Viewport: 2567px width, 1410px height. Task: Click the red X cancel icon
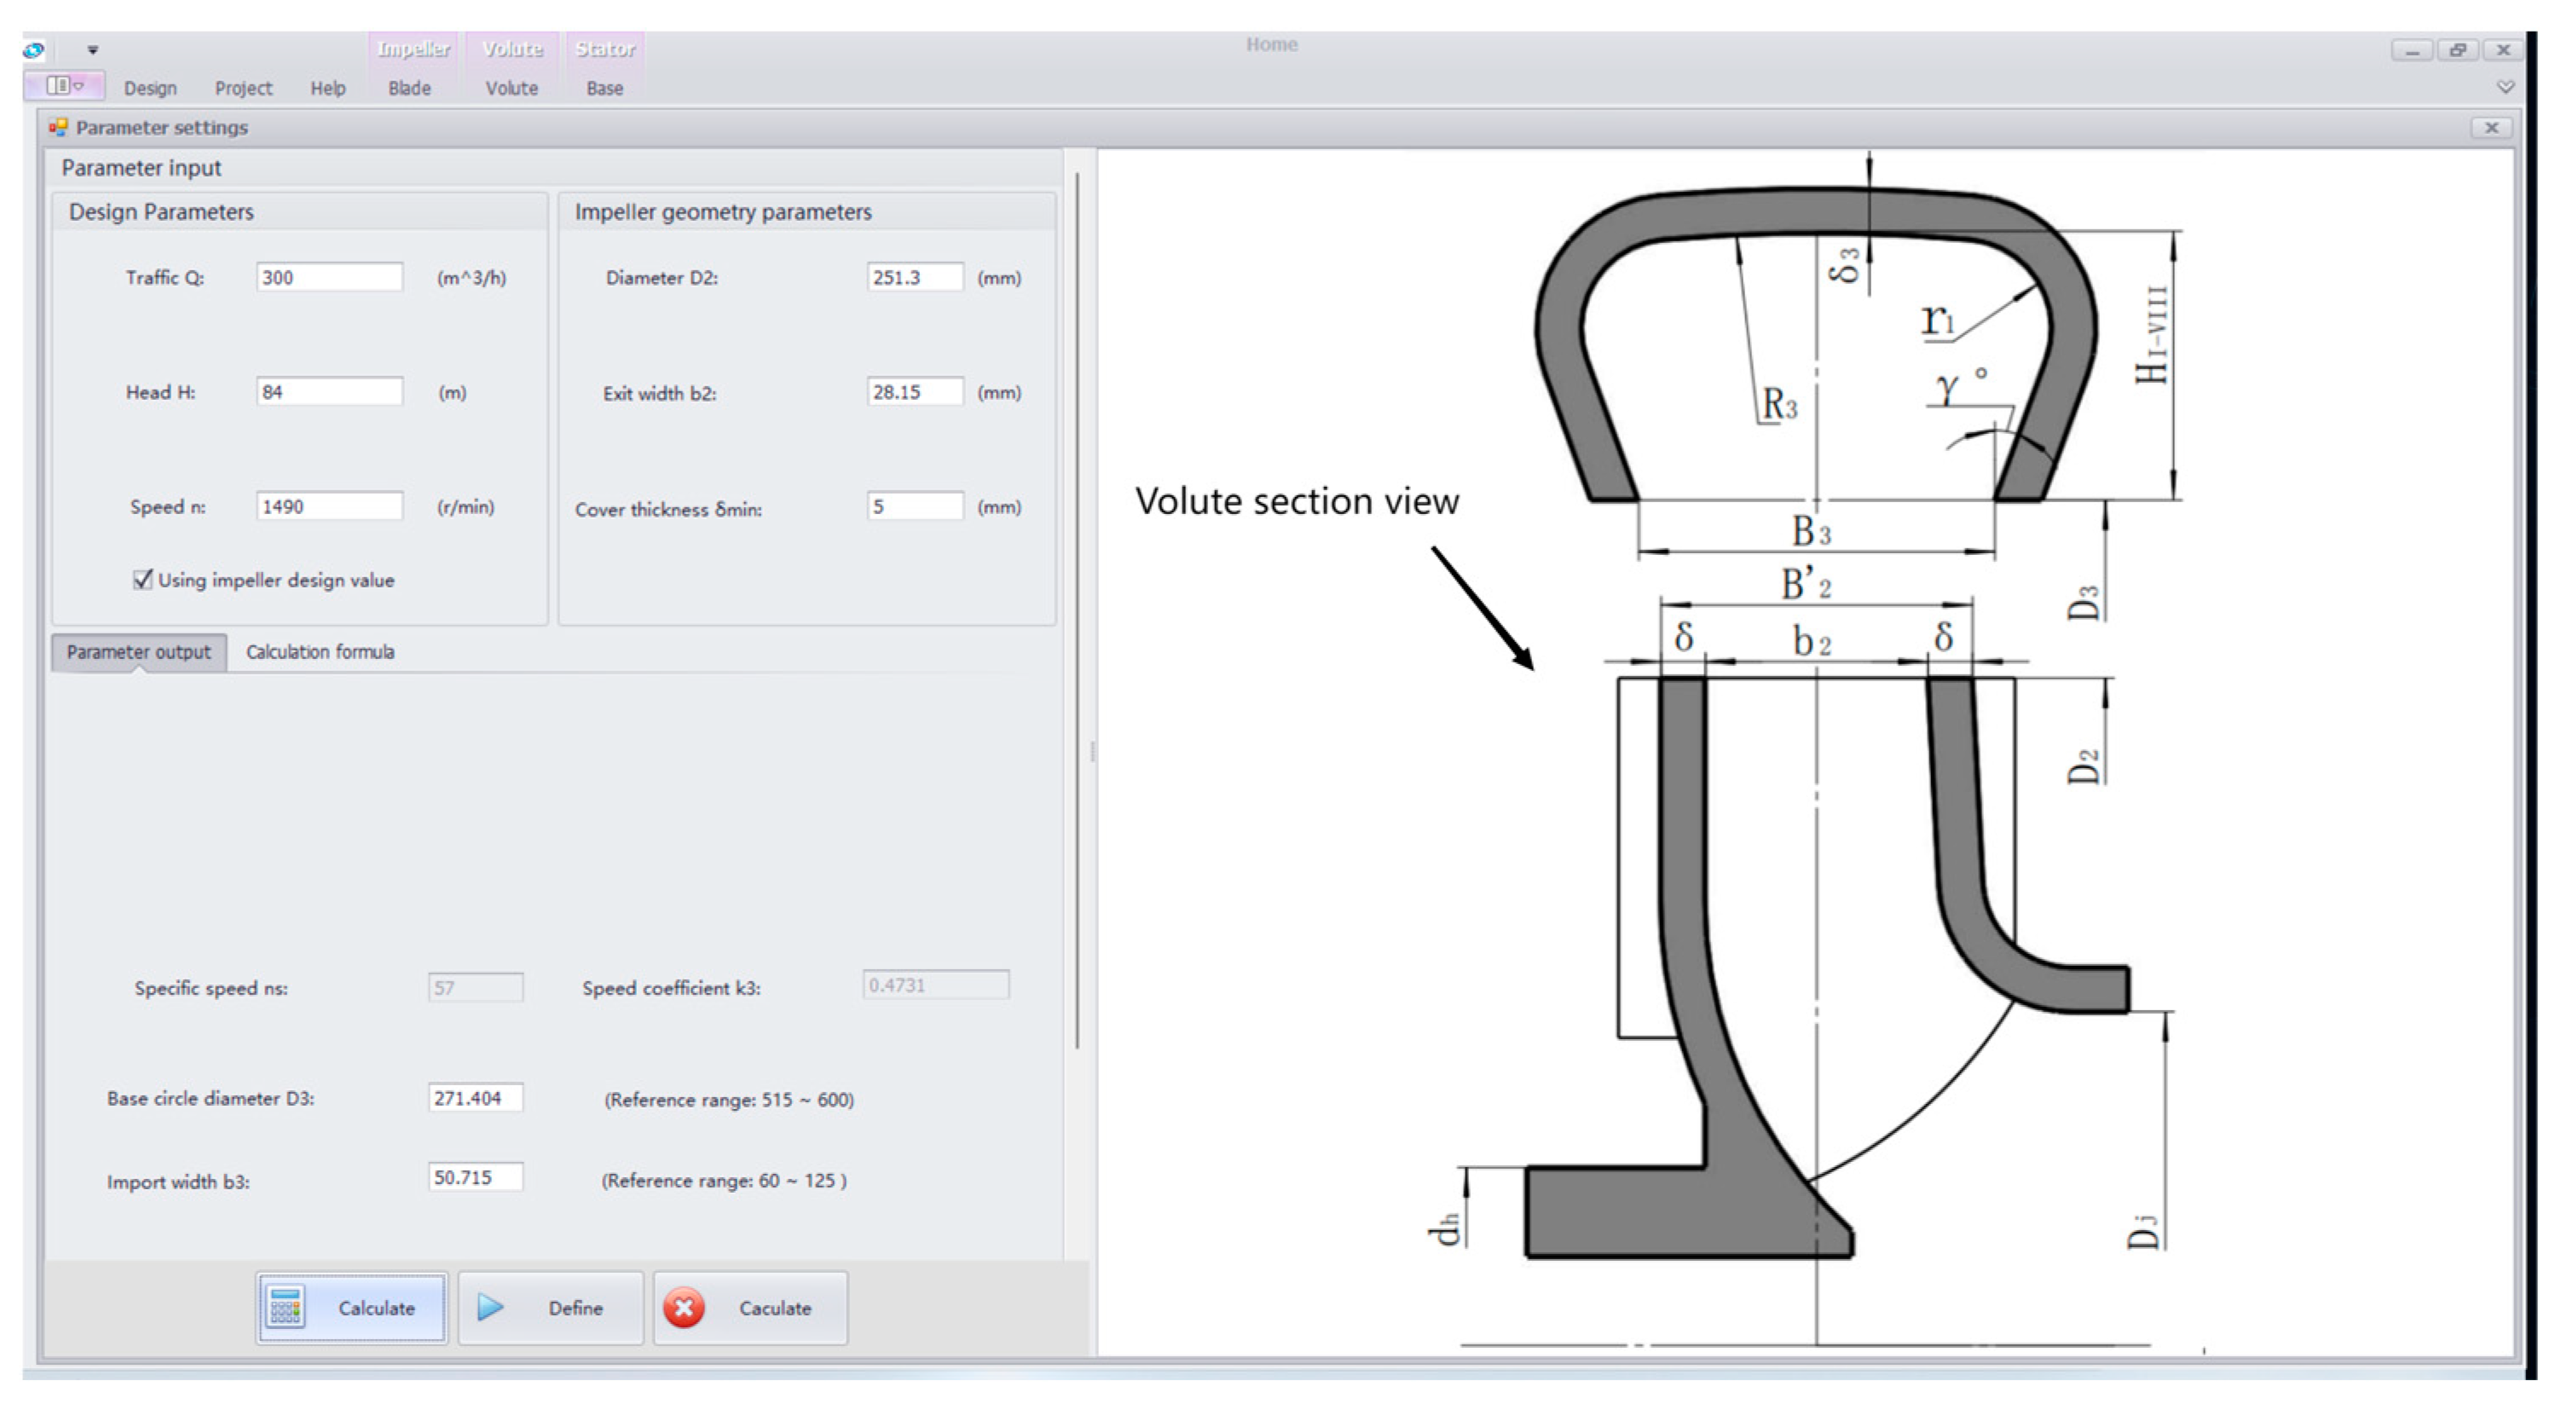685,1308
